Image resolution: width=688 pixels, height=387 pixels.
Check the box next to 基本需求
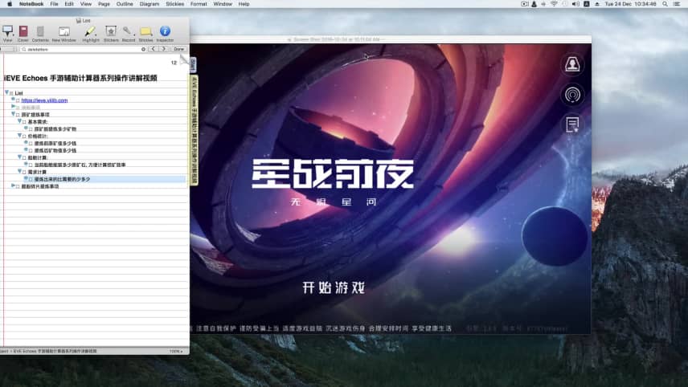tap(24, 121)
